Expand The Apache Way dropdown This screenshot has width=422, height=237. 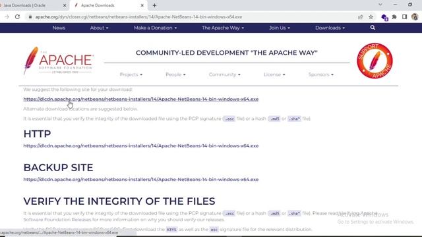coord(223,28)
